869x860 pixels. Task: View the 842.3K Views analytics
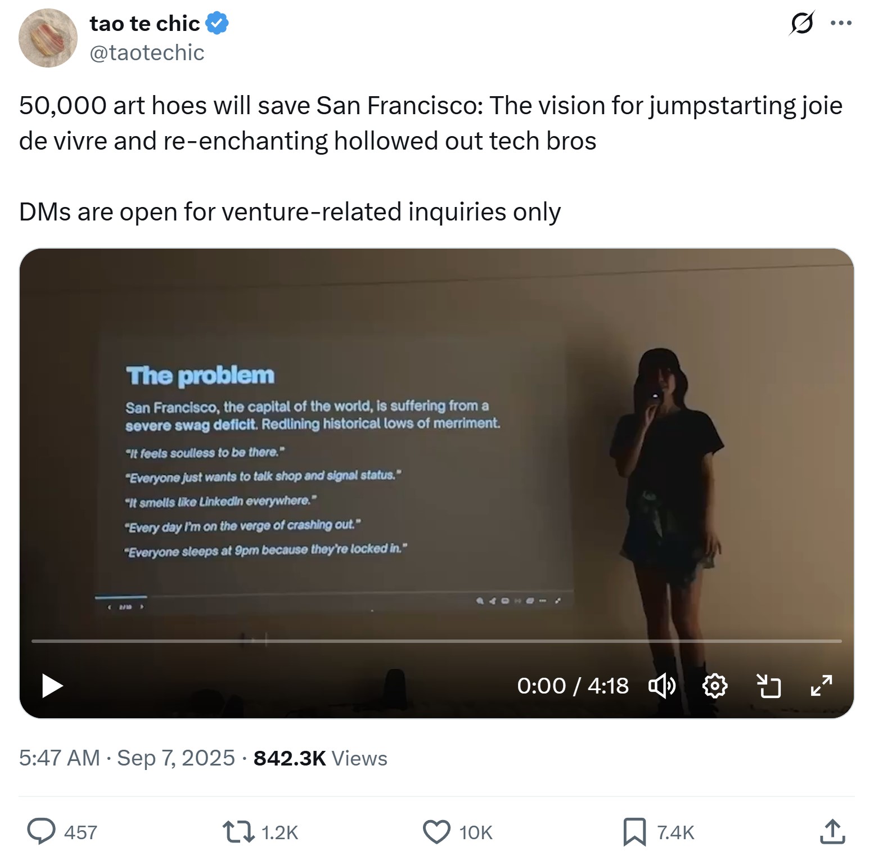(319, 758)
